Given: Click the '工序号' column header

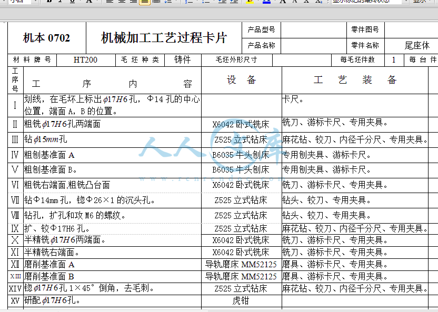Looking at the screenshot, I should click(x=15, y=80).
